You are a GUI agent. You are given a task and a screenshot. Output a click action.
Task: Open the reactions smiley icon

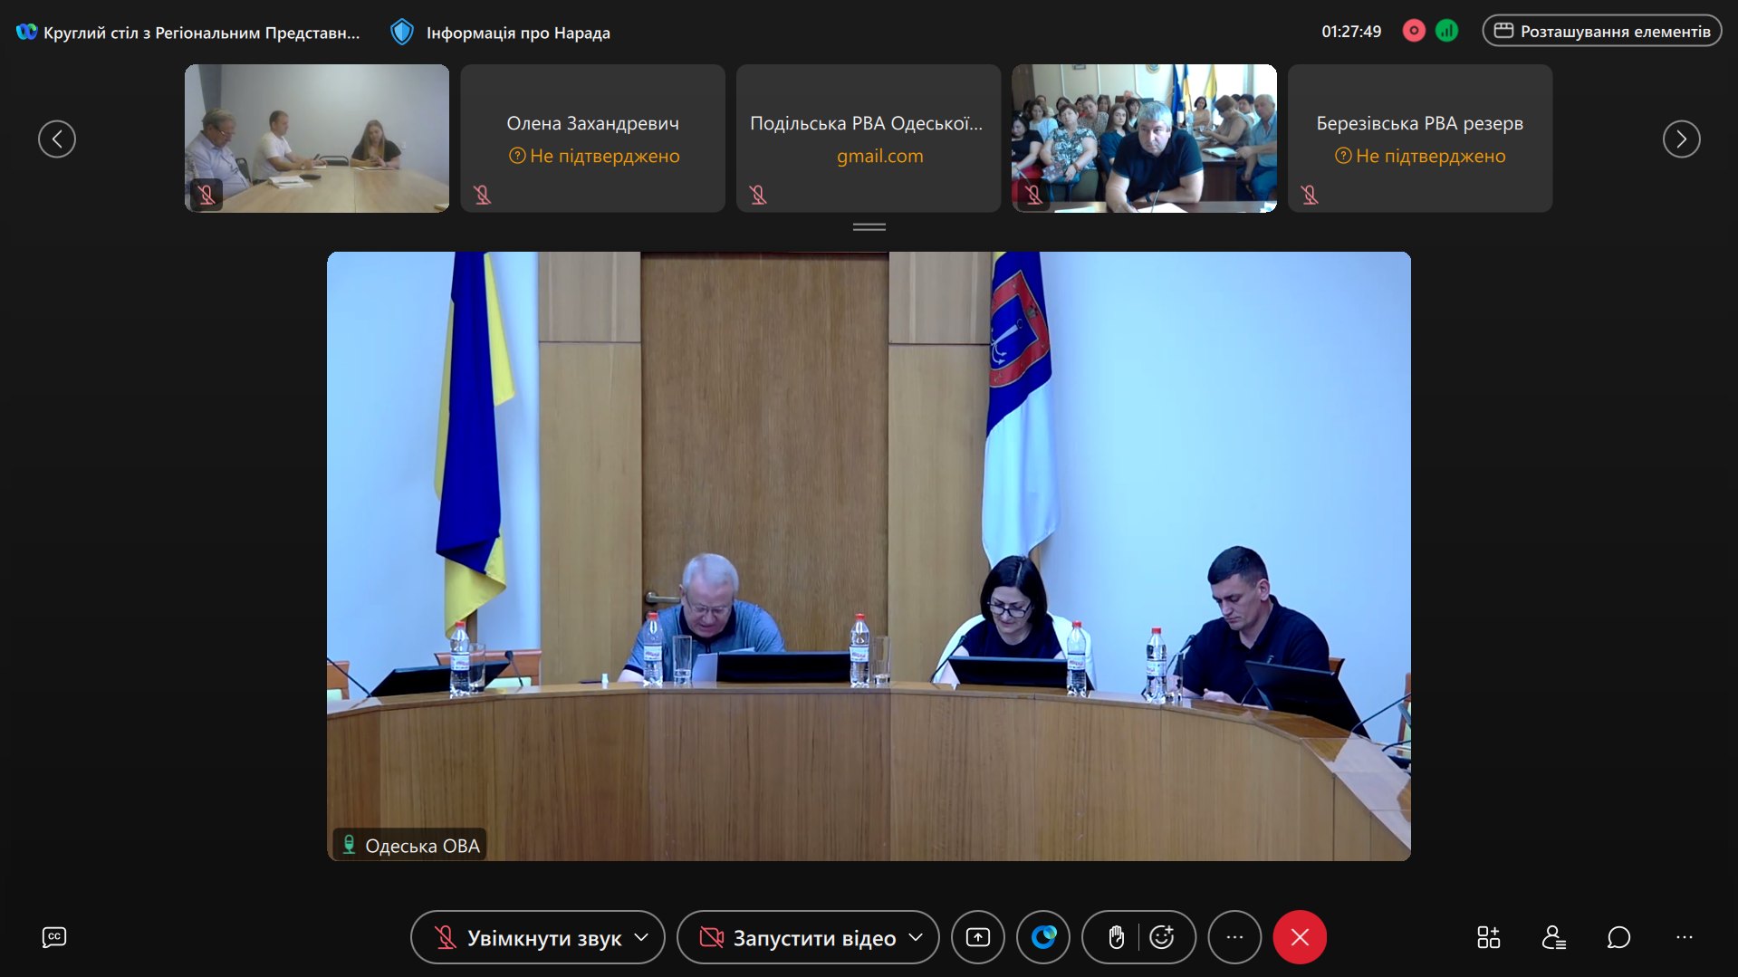point(1162,937)
